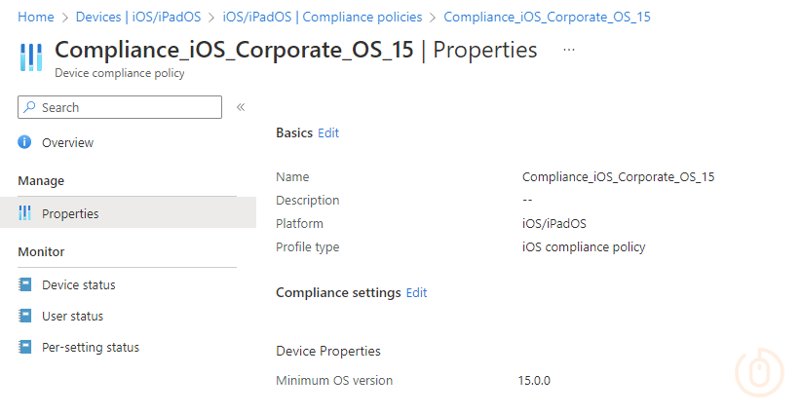801x414 pixels.
Task: Go to Home breadcrumb
Action: (36, 18)
